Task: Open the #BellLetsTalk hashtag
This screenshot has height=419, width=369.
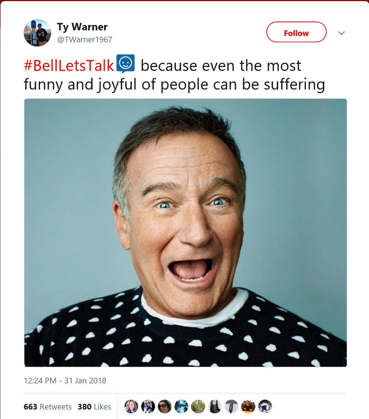Action: coord(69,65)
